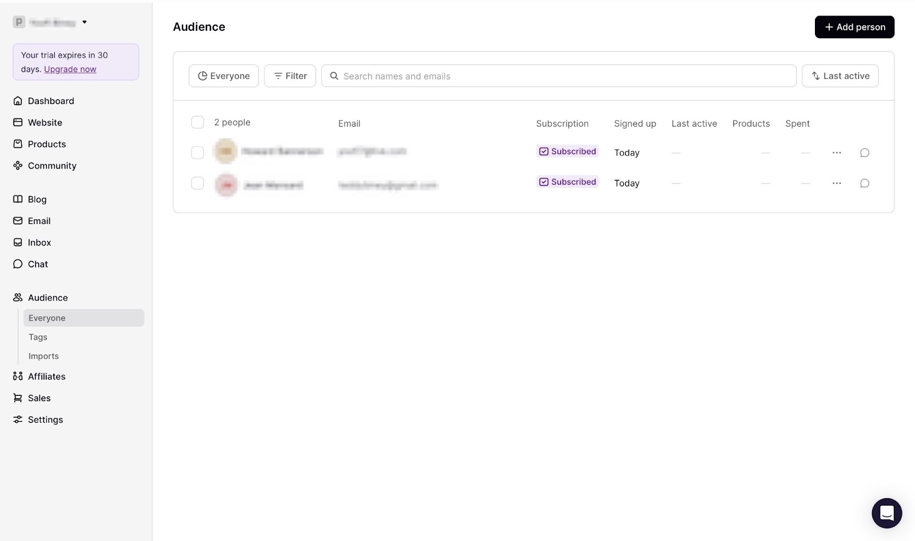Select the Everyone sub-item under Audience

tap(83, 318)
